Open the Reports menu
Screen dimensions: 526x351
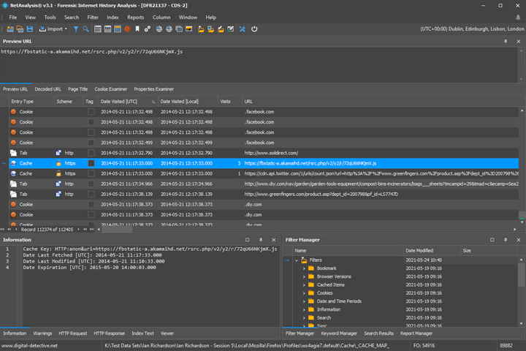click(x=136, y=18)
